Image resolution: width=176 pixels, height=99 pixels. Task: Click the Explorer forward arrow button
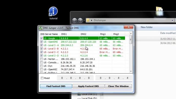tap(80, 20)
